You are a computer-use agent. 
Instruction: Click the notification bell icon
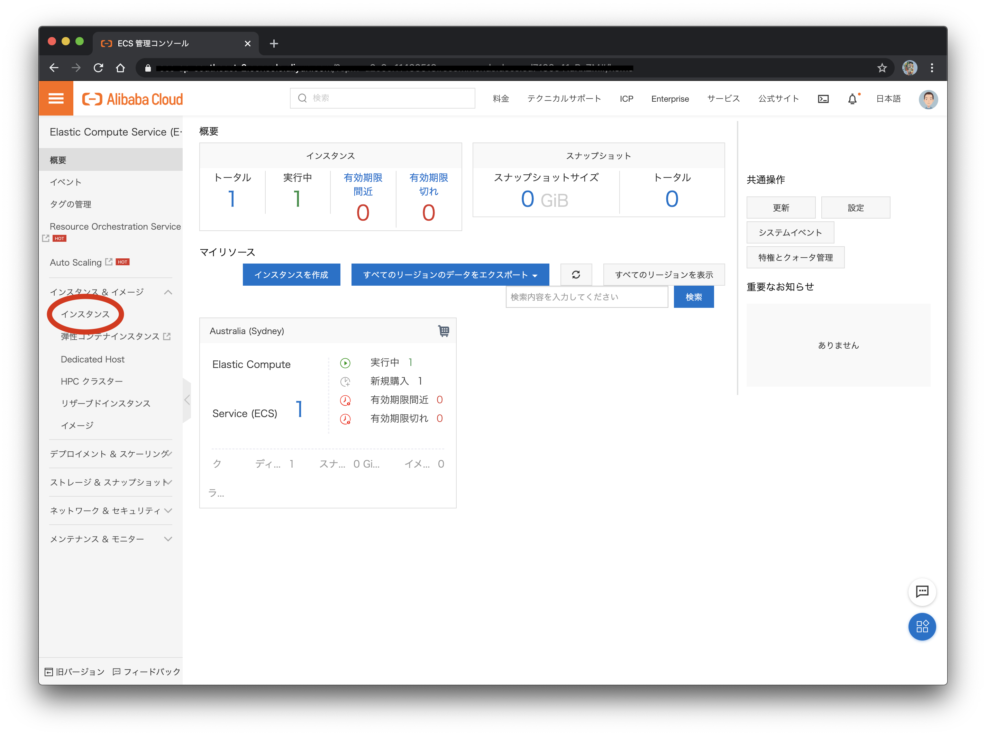pyautogui.click(x=852, y=99)
